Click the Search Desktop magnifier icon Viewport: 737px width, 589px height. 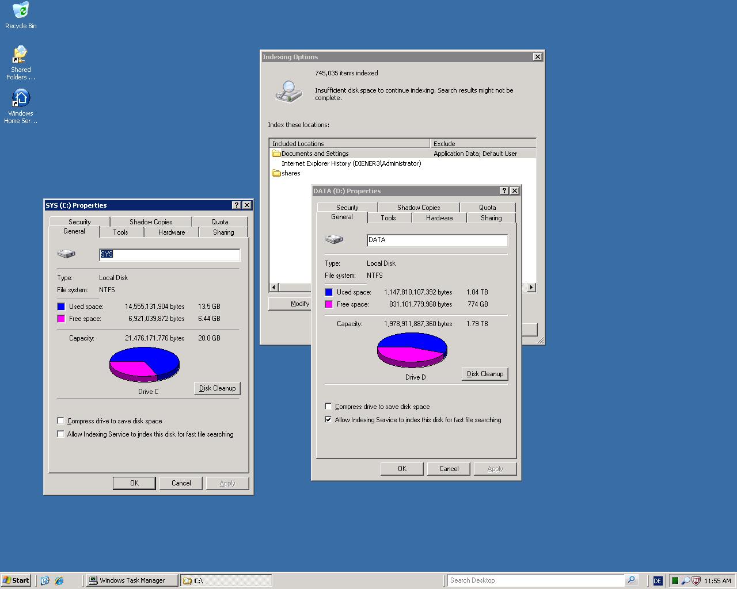tap(631, 580)
